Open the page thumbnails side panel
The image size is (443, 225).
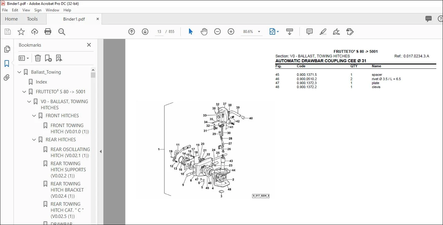point(7,49)
